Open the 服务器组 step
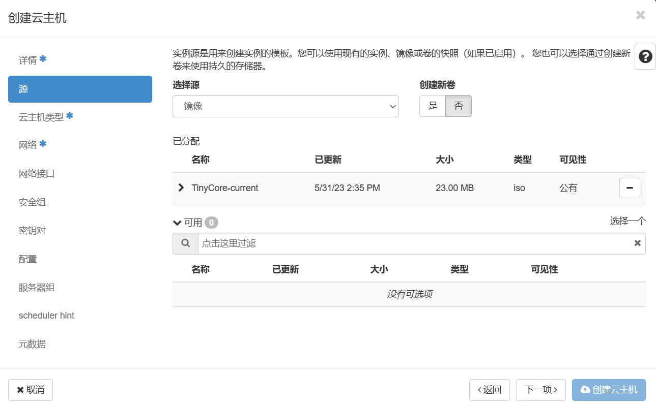Screen dimensions: 656x407 37,288
